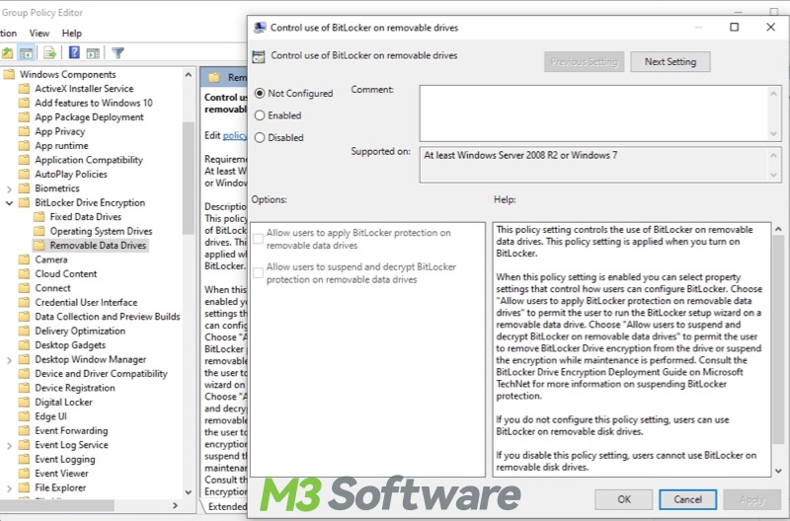Click the folder icon beside Digital Locker
This screenshot has height=521, width=790.
point(24,403)
